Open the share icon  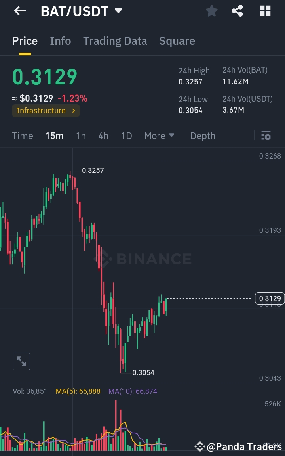[x=237, y=11]
